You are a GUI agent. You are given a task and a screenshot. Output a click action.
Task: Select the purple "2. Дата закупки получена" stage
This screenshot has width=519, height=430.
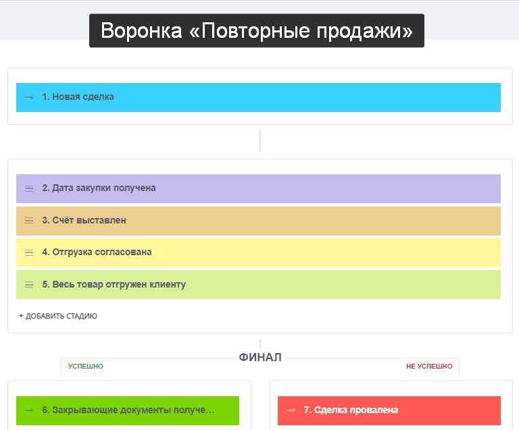(259, 188)
